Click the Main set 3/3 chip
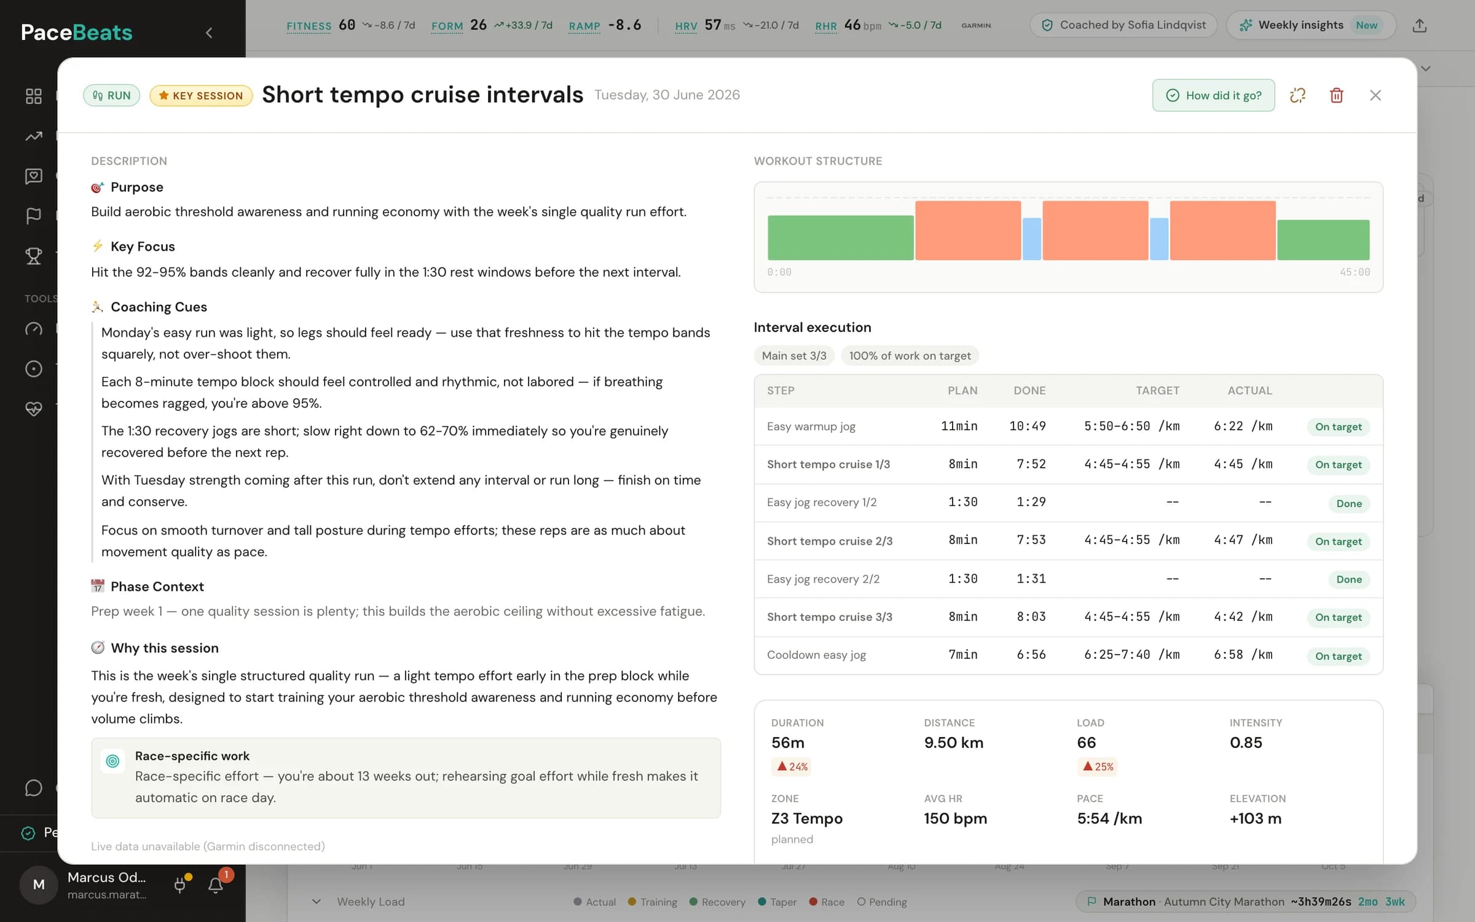Screen dimensions: 1475x922 794,356
